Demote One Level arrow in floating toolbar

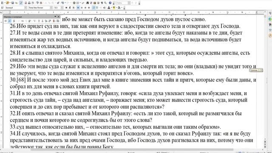tap(23, 21)
